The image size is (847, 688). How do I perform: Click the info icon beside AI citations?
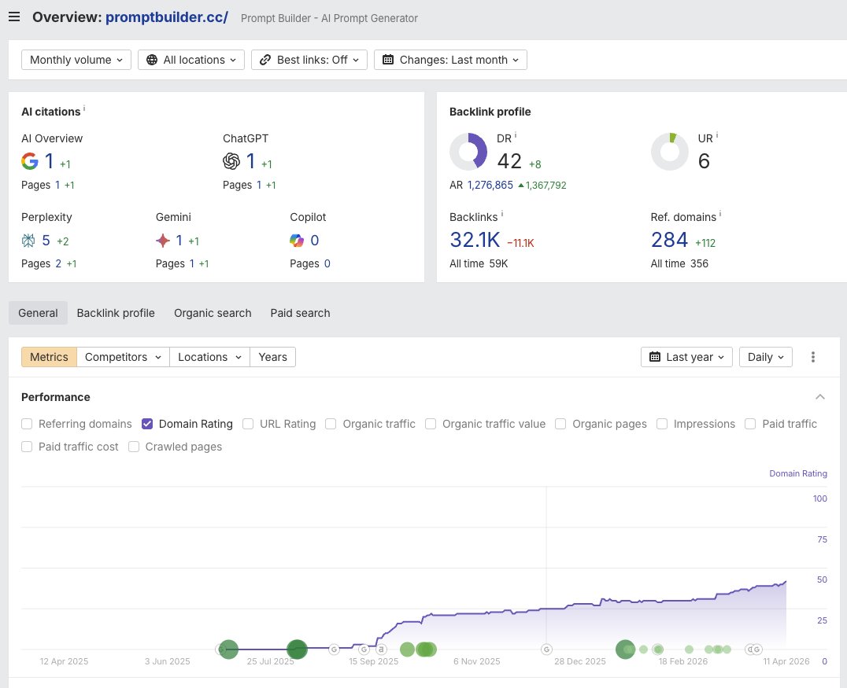84,108
